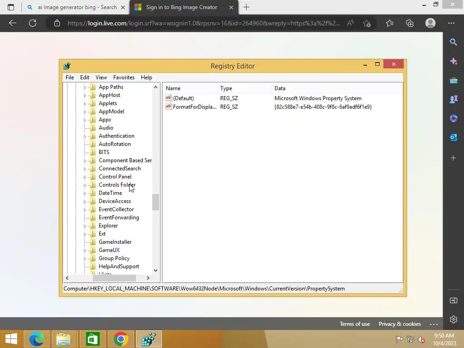Screen dimensions: 464x348
Task: Expand the Explorer registry key
Action: pos(85,226)
